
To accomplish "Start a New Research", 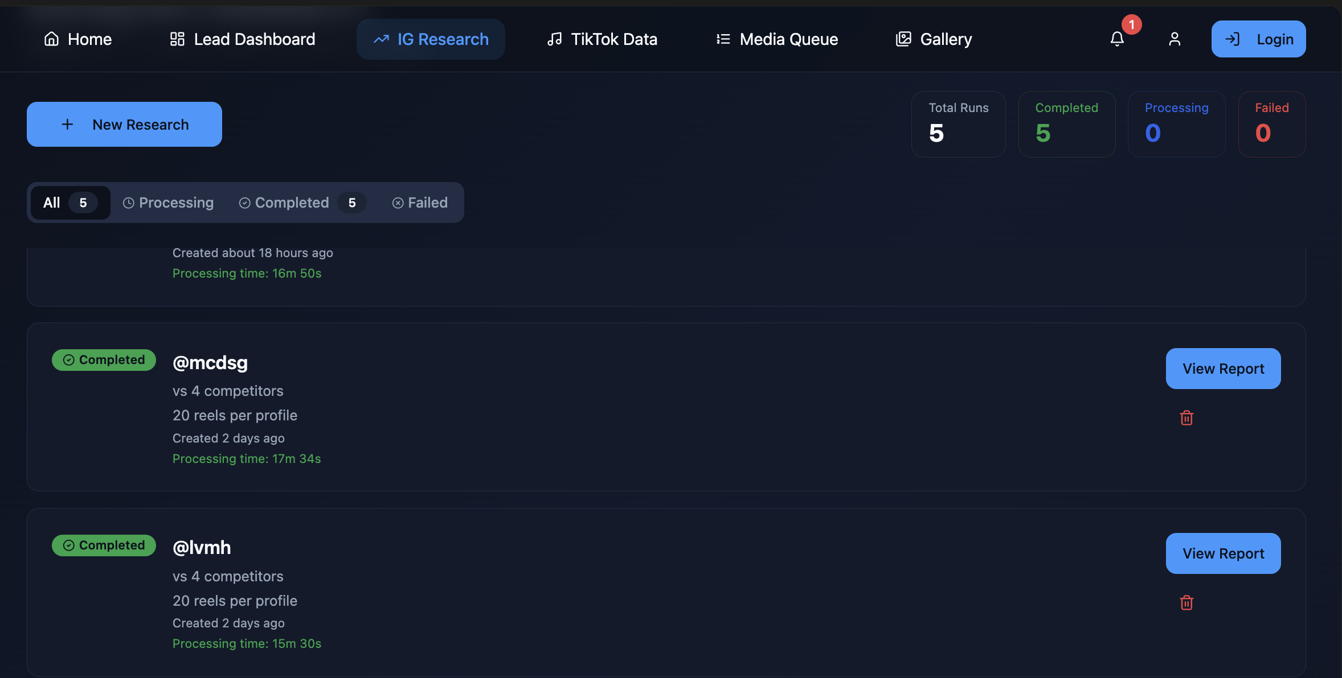I will [x=124, y=124].
